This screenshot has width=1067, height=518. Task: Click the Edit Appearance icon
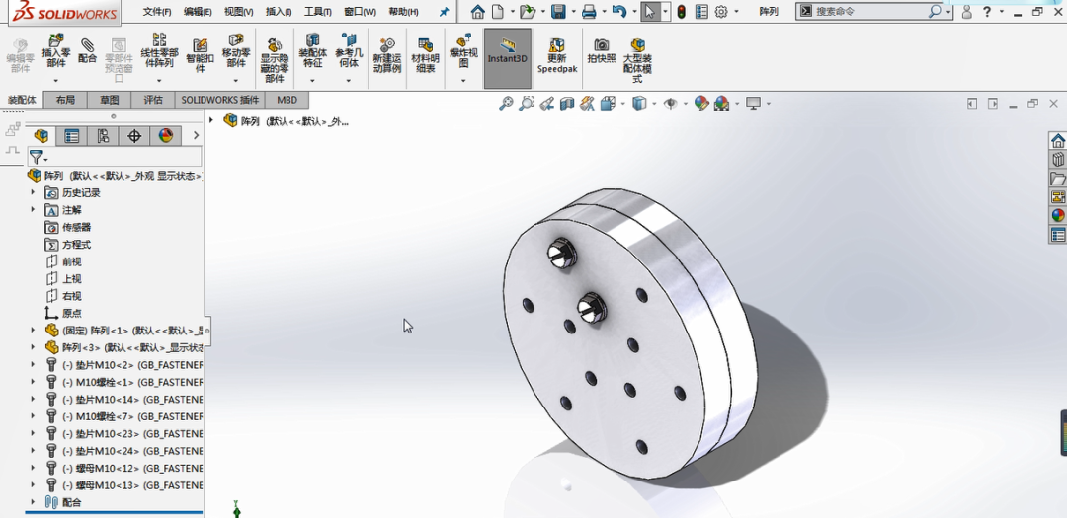point(700,104)
